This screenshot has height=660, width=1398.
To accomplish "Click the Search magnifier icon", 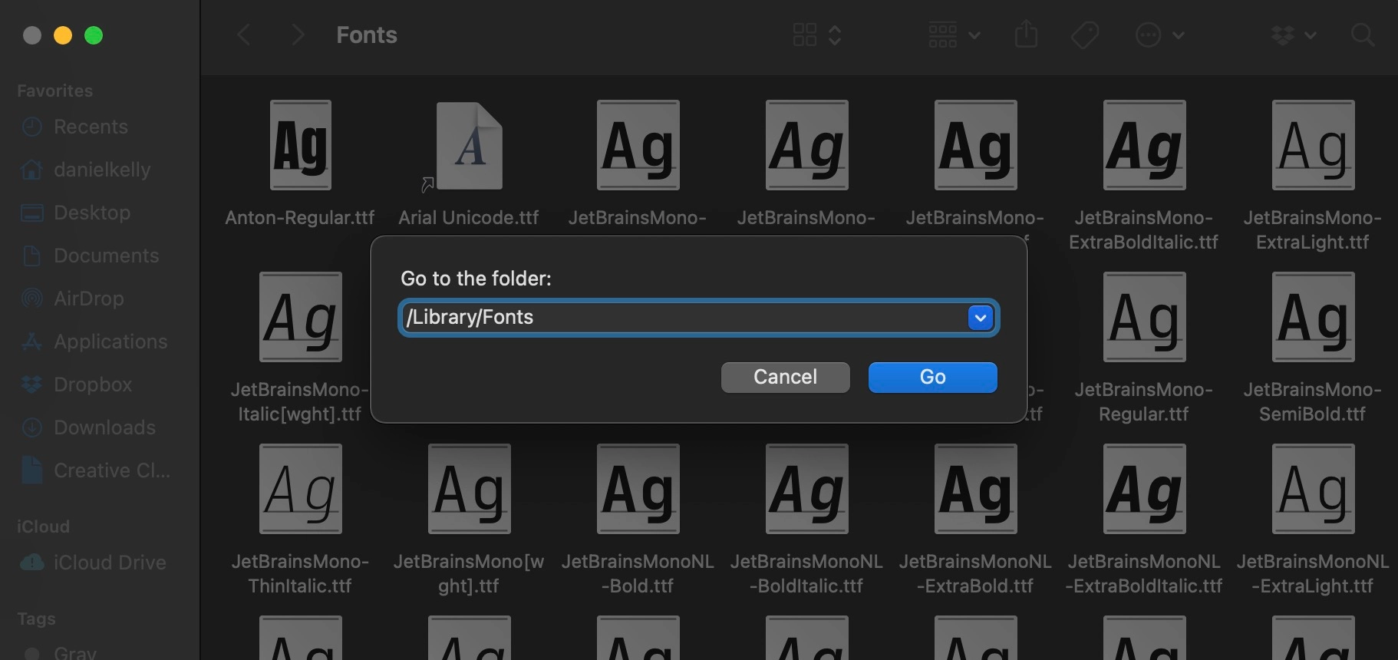I will point(1362,35).
